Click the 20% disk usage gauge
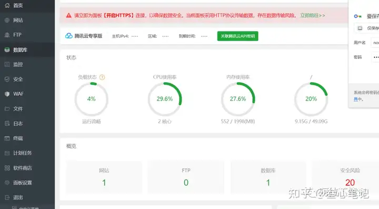379x209 pixels. coord(311,99)
